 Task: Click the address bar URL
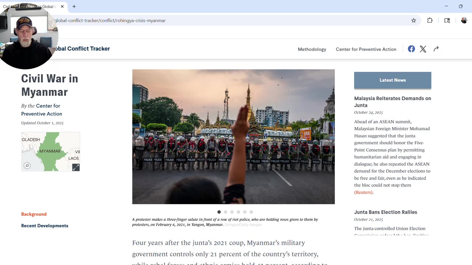click(x=110, y=21)
